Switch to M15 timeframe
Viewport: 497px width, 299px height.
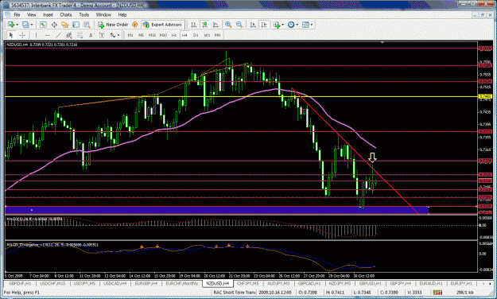pos(152,35)
